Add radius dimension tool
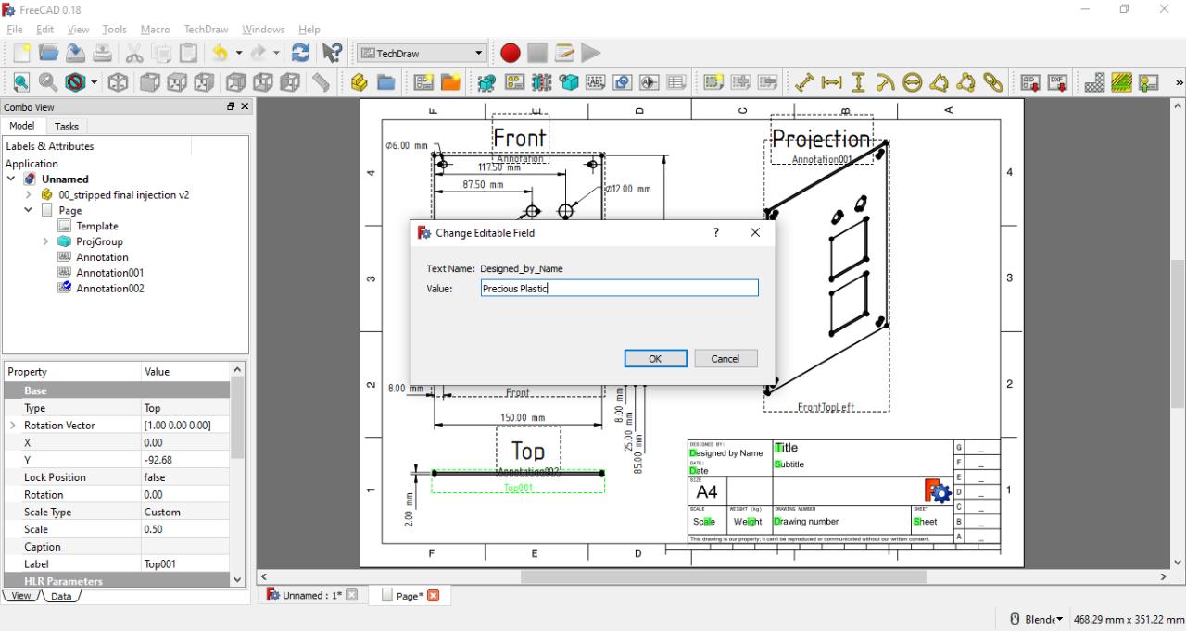 point(886,83)
